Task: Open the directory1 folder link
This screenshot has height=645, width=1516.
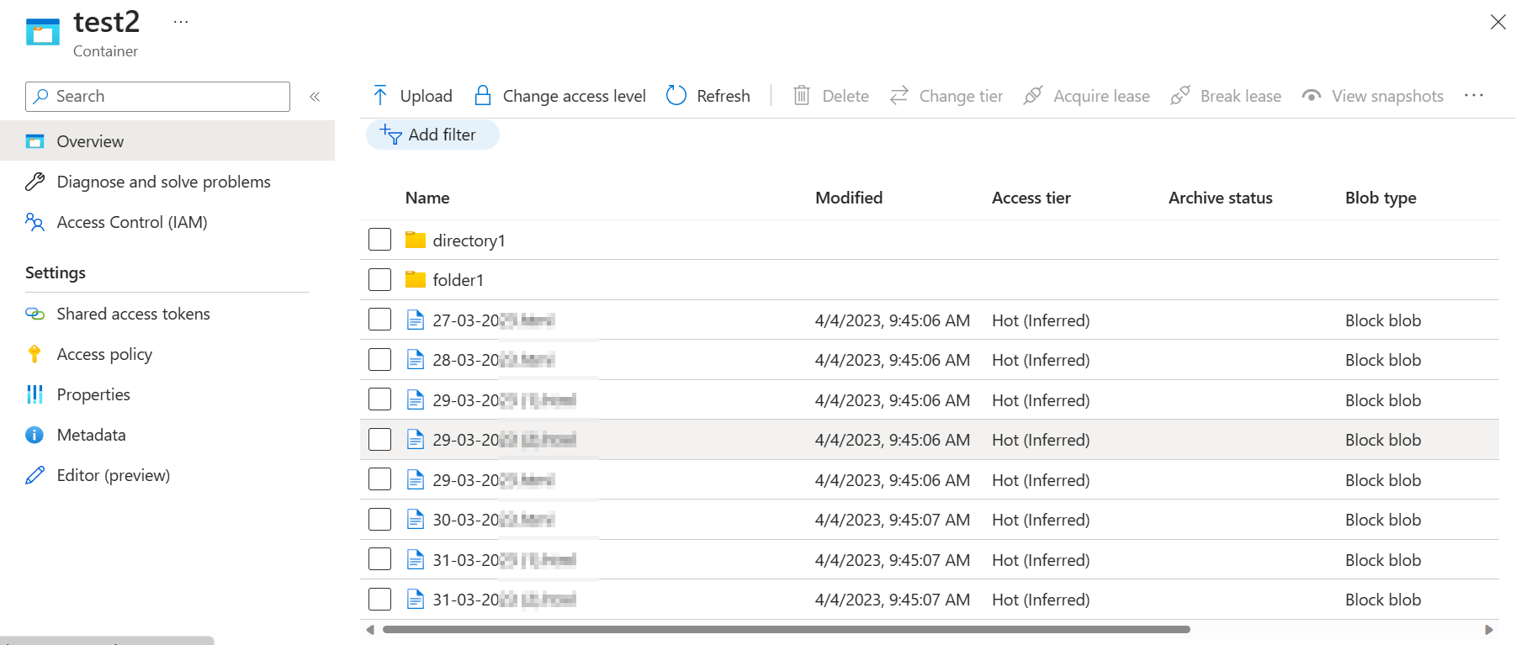Action: point(469,241)
